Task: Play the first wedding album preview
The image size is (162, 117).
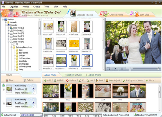Action: 4,85
